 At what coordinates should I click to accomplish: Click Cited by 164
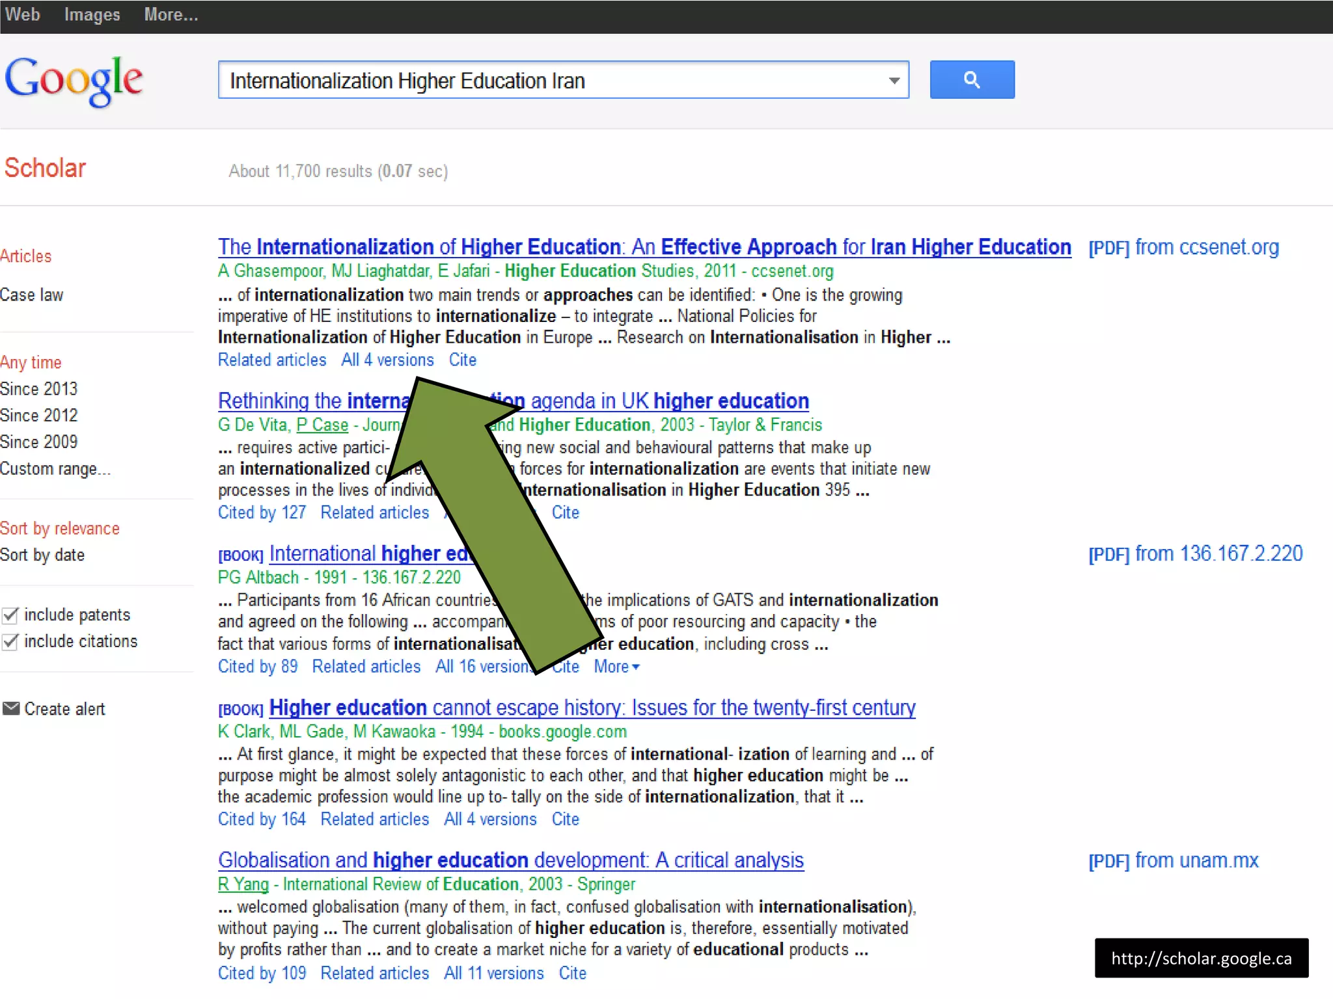coord(262,819)
